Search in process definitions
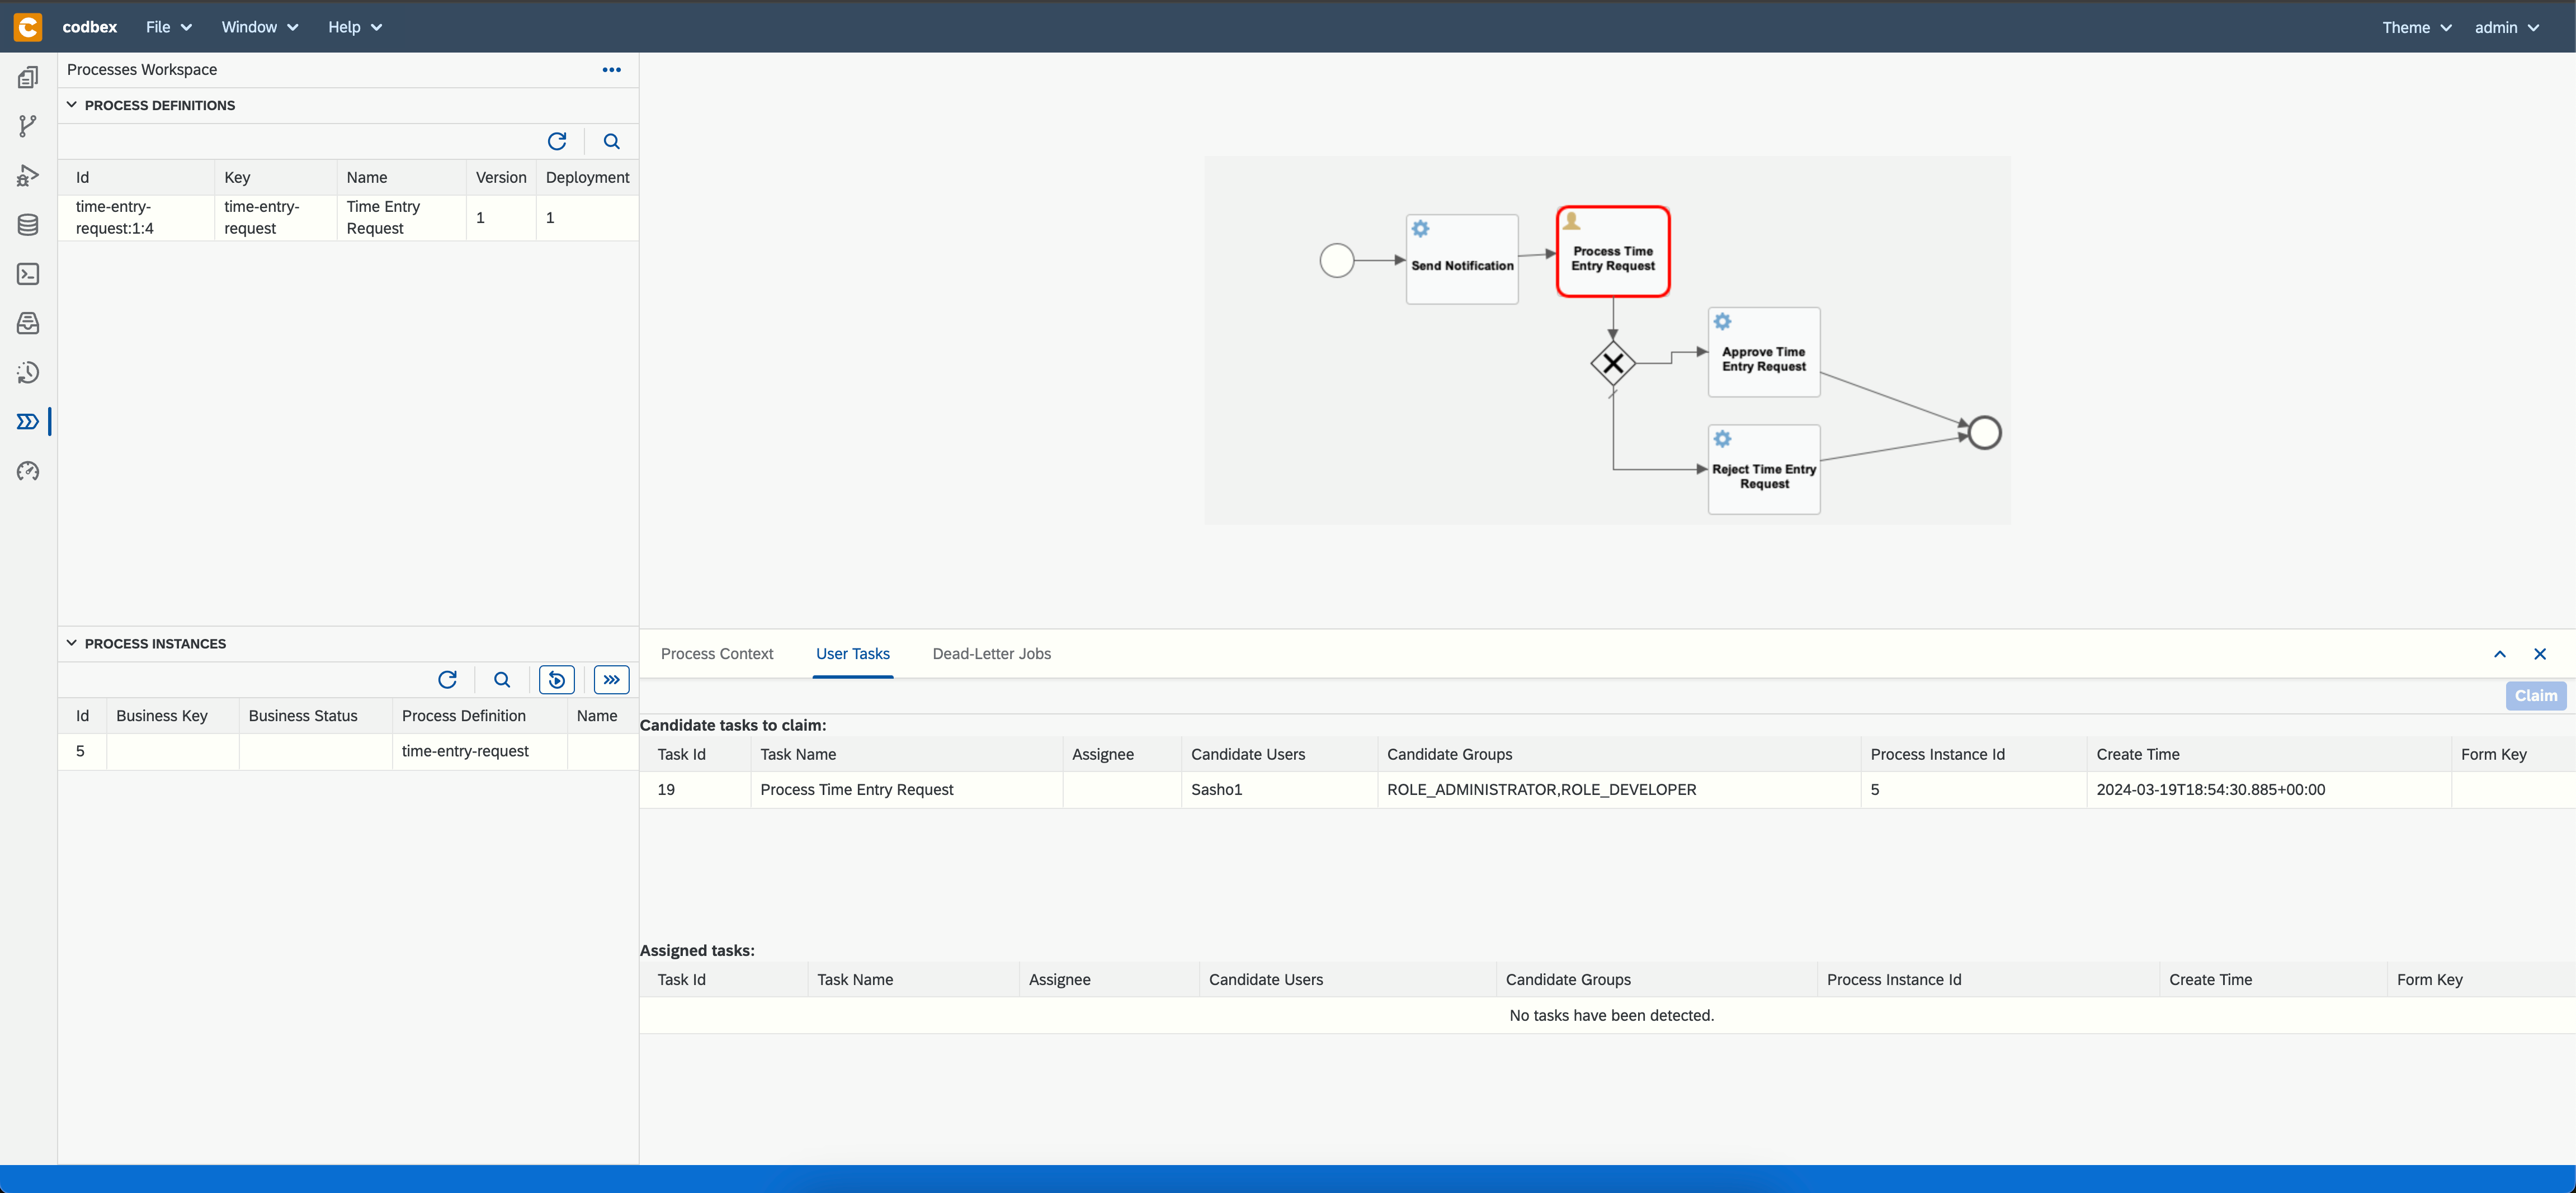Screen dimensions: 2576x1193 (x=611, y=141)
